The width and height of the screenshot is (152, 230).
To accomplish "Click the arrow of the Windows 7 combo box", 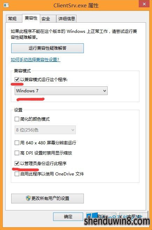I will click(x=104, y=91).
